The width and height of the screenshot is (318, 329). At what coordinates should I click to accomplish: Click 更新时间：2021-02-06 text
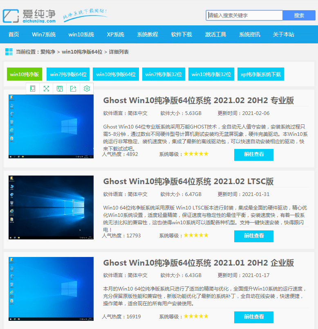(x=244, y=113)
